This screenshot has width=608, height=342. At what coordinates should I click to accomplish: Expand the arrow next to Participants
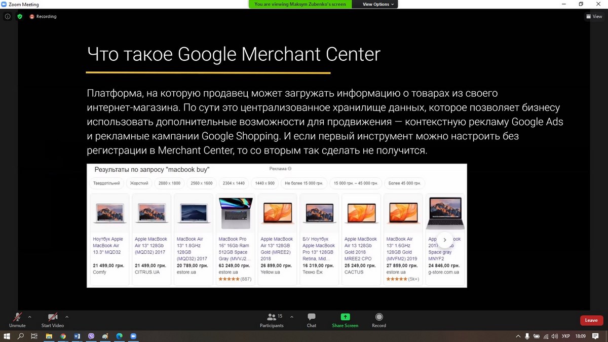click(x=291, y=317)
